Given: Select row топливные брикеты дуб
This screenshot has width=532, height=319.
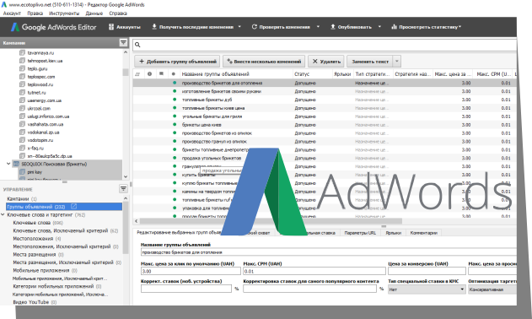Looking at the screenshot, I should pyautogui.click(x=325, y=100).
